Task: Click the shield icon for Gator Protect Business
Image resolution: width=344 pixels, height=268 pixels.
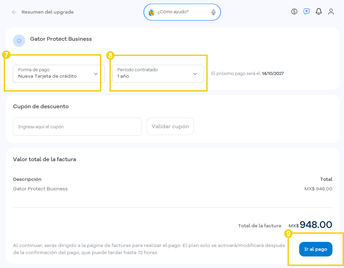Action: click(19, 41)
